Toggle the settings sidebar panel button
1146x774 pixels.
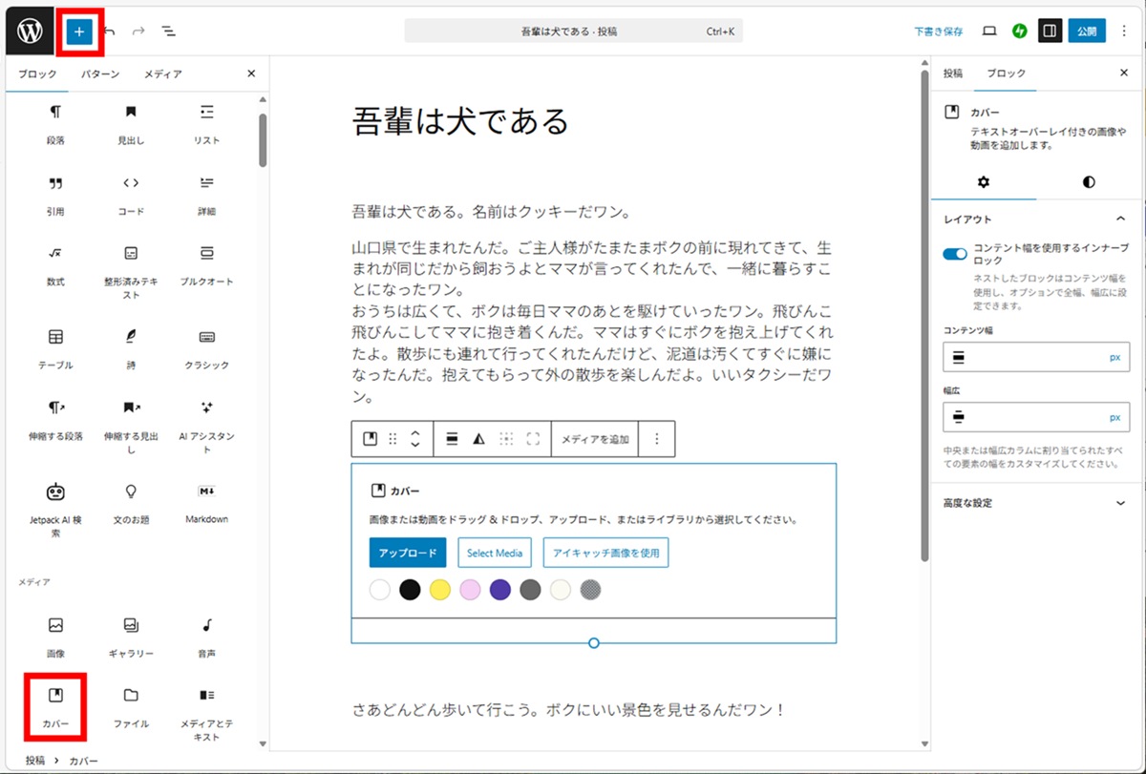(1049, 31)
